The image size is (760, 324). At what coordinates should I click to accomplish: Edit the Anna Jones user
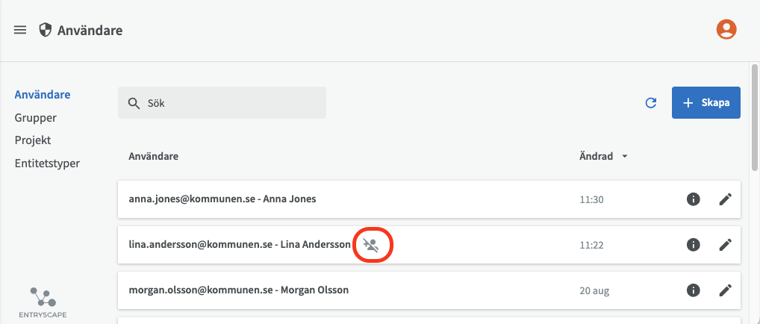(725, 199)
